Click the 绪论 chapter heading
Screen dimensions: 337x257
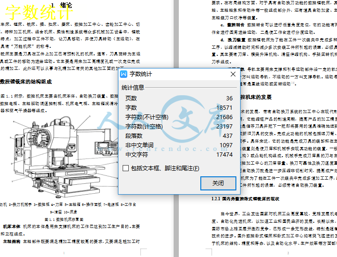coord(66,5)
